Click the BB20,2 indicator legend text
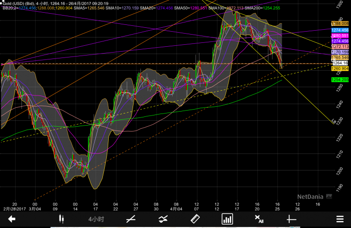The height and width of the screenshot is (228, 351). click(10, 8)
